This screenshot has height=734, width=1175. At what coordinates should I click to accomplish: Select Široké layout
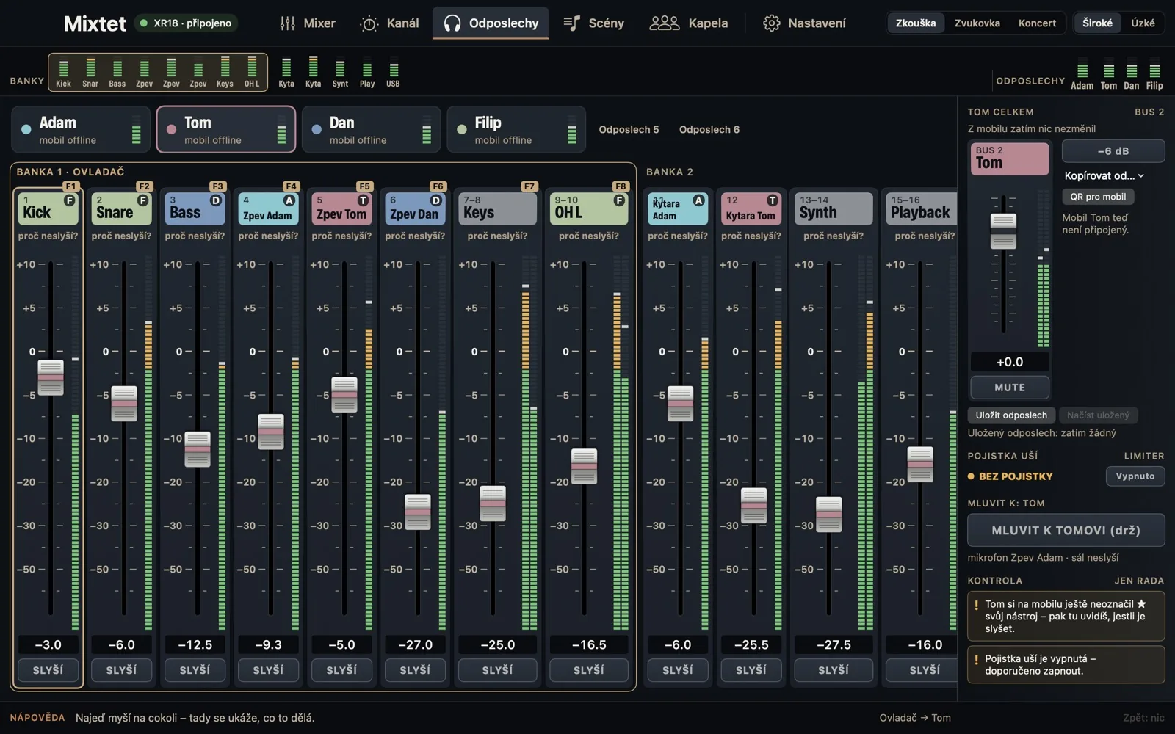pos(1097,23)
